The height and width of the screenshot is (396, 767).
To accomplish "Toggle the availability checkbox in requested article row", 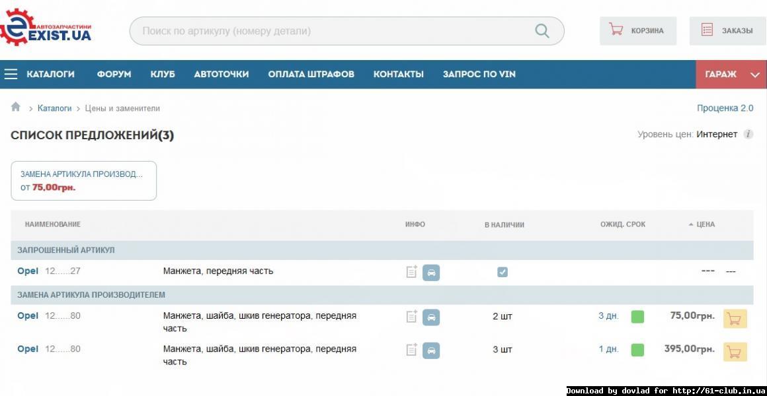I will [503, 272].
